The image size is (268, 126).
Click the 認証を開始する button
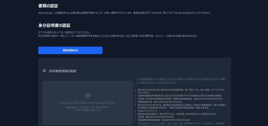[70, 50]
